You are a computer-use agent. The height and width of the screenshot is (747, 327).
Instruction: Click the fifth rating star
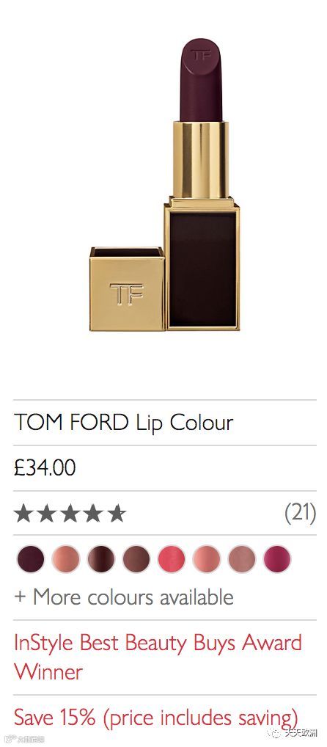point(117,514)
